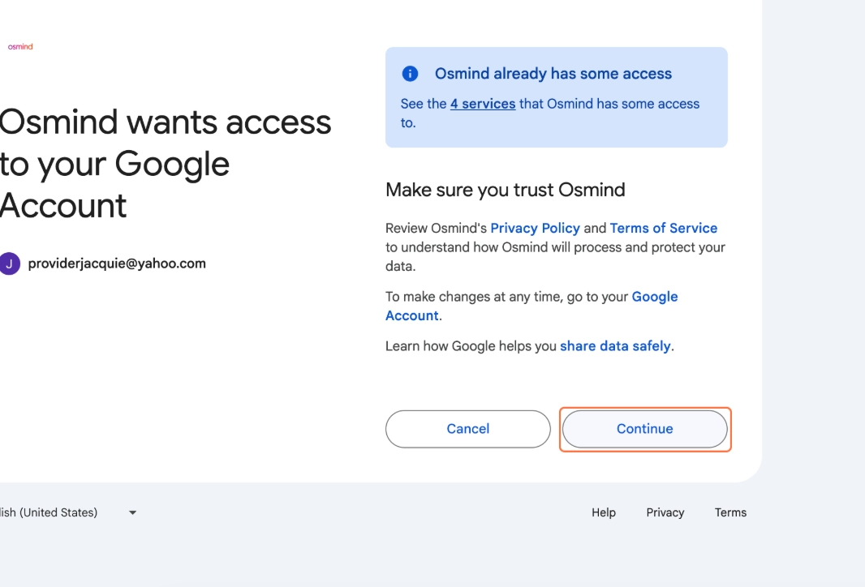The width and height of the screenshot is (865, 587).
Task: Open Osmind's Privacy Policy link
Action: pyautogui.click(x=535, y=228)
